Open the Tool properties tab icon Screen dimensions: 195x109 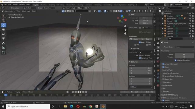coord(158,43)
